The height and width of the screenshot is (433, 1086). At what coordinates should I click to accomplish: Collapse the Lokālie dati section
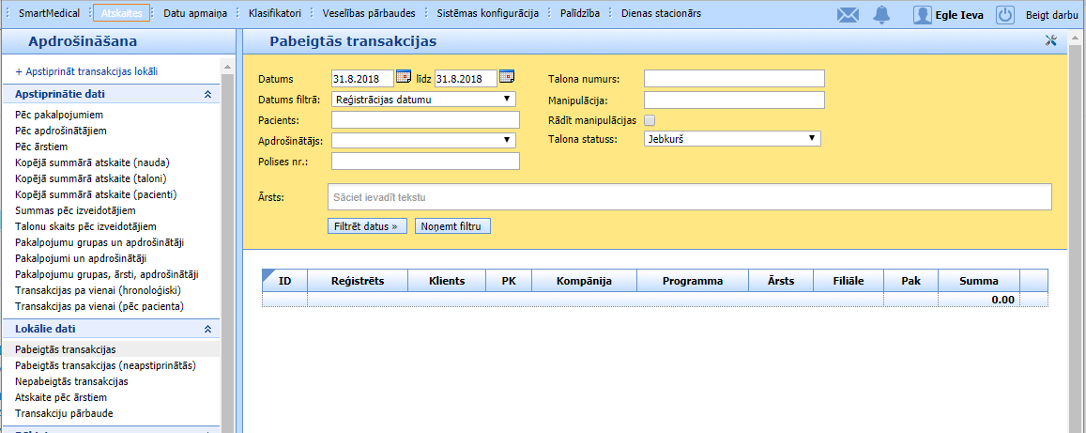click(x=207, y=330)
